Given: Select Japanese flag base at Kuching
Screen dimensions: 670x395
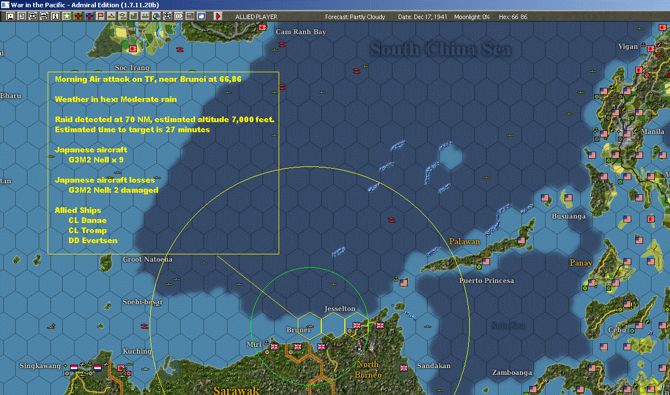Looking at the screenshot, I should (x=121, y=368).
